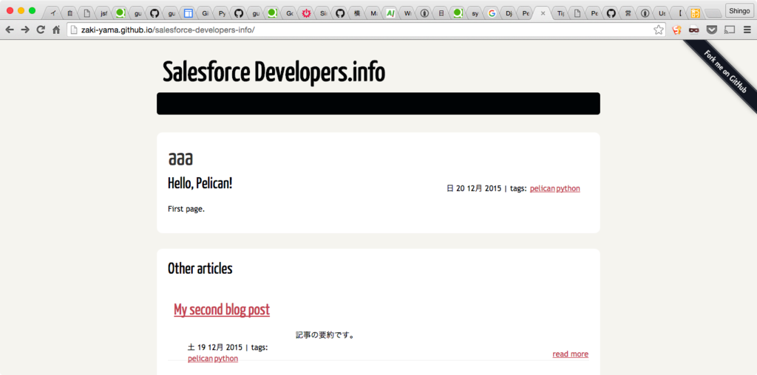Open the Pocket extension icon
The height and width of the screenshot is (375, 757).
coord(712,30)
